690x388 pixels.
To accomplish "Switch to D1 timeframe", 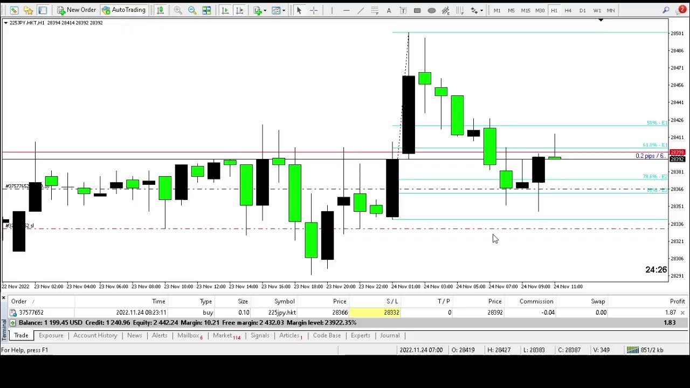I will coord(583,10).
